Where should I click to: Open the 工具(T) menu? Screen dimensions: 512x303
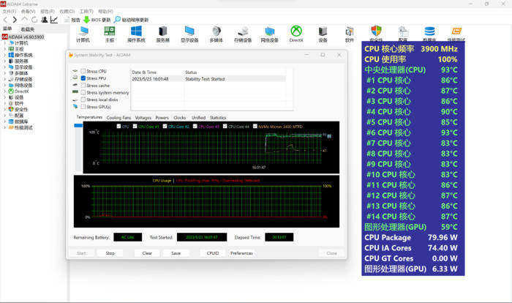[86, 12]
